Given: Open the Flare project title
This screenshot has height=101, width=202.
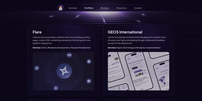Looking at the screenshot, I should [x=37, y=32].
